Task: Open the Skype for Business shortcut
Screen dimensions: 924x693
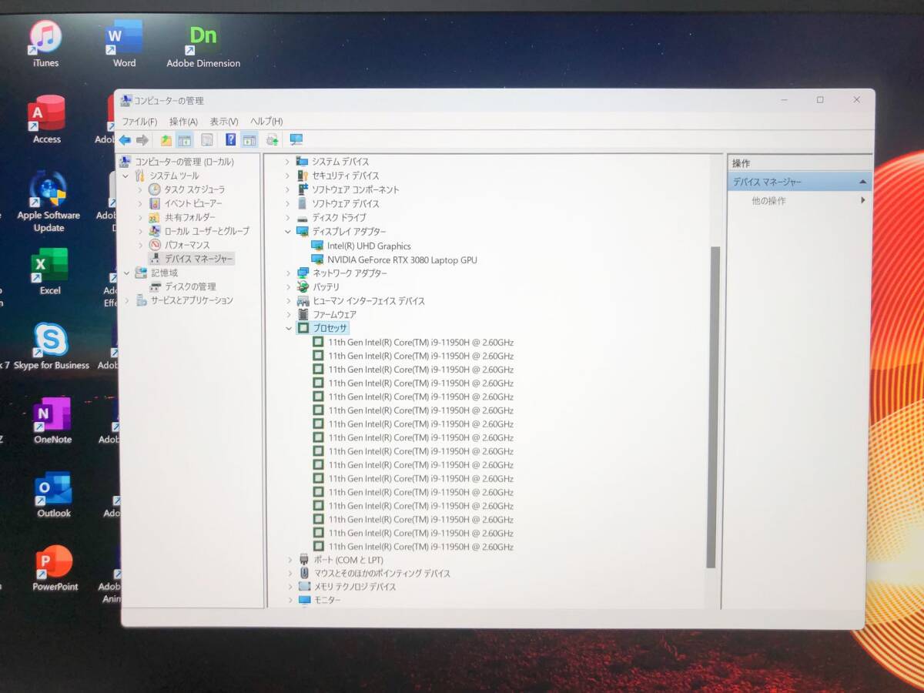Action: point(51,346)
